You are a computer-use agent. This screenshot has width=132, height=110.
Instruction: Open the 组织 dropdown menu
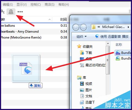81,37
